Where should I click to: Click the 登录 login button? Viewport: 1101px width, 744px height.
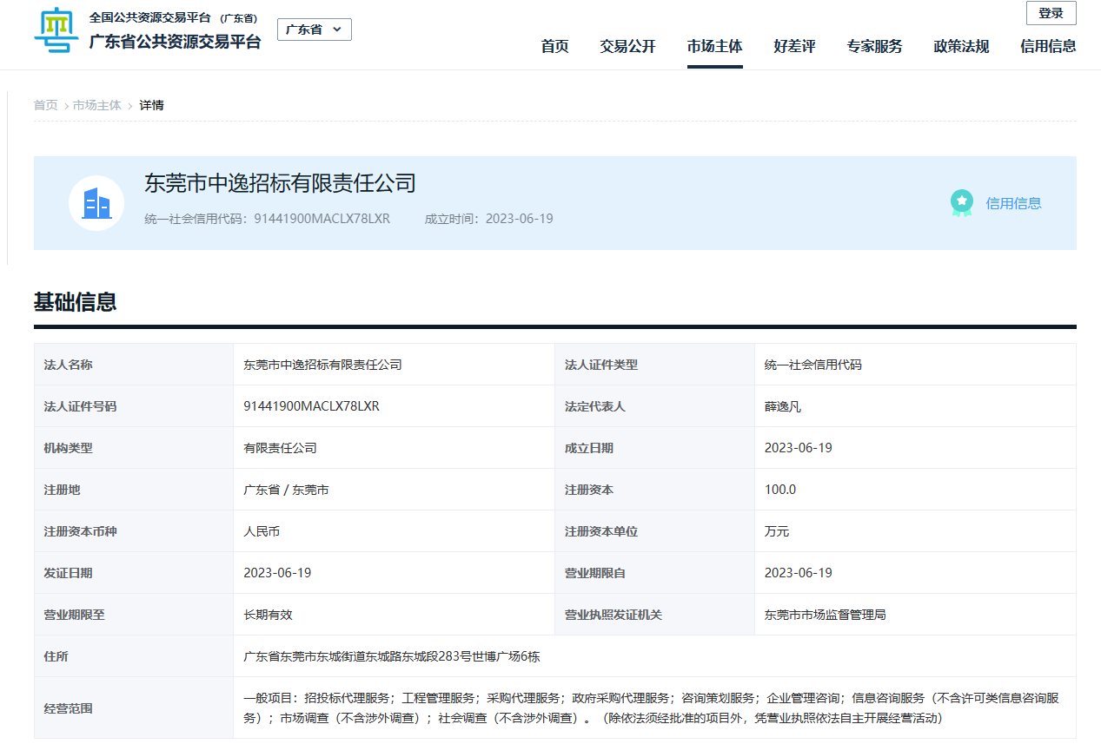[x=1051, y=13]
